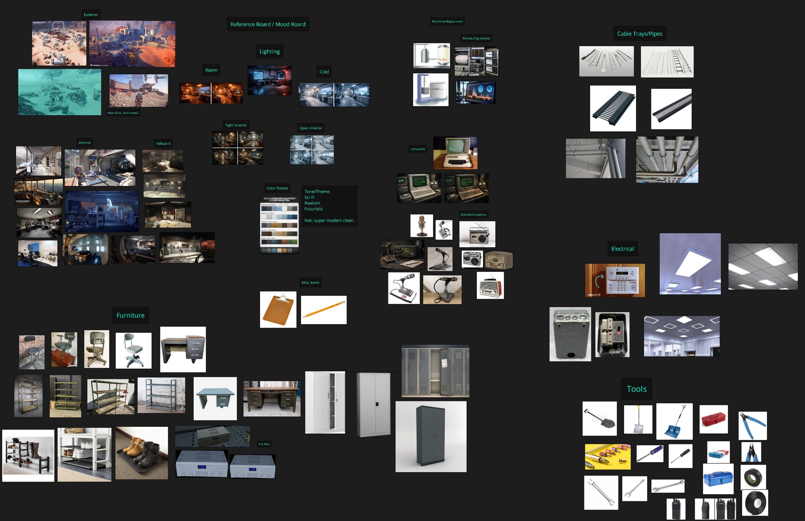
Task: Select the red toolbox image
Action: (713, 420)
